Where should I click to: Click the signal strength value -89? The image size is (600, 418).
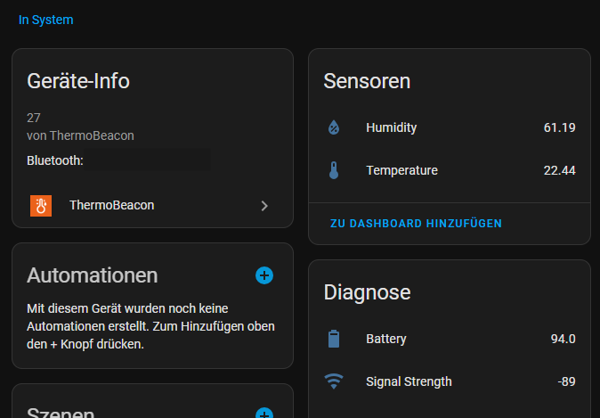(x=566, y=381)
